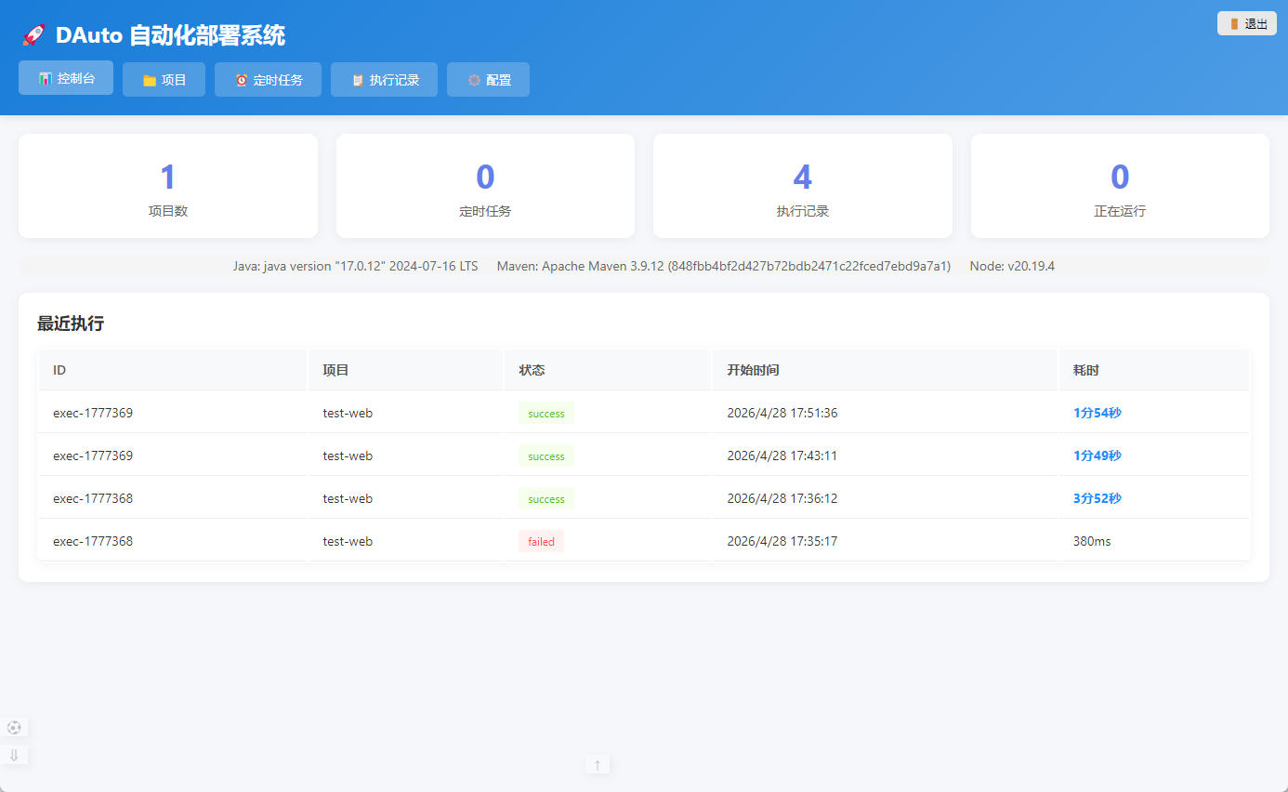
Task: Click the start time 2026/4/28 17:51:36
Action: click(782, 413)
